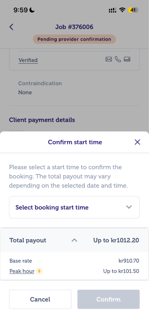Cancel the start time confirmation
This screenshot has width=149, height=324.
pyautogui.click(x=40, y=299)
